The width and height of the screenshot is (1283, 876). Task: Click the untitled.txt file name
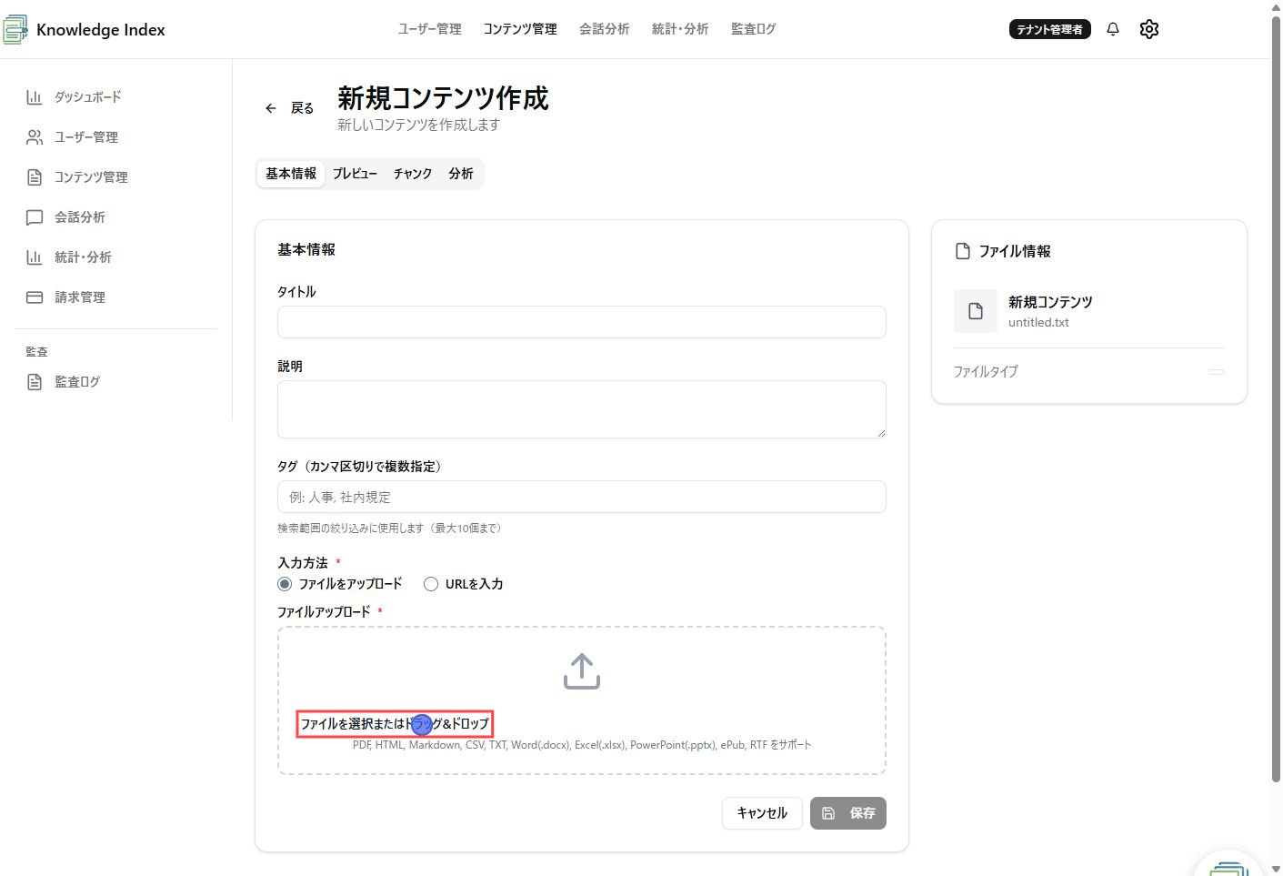pyautogui.click(x=1038, y=323)
